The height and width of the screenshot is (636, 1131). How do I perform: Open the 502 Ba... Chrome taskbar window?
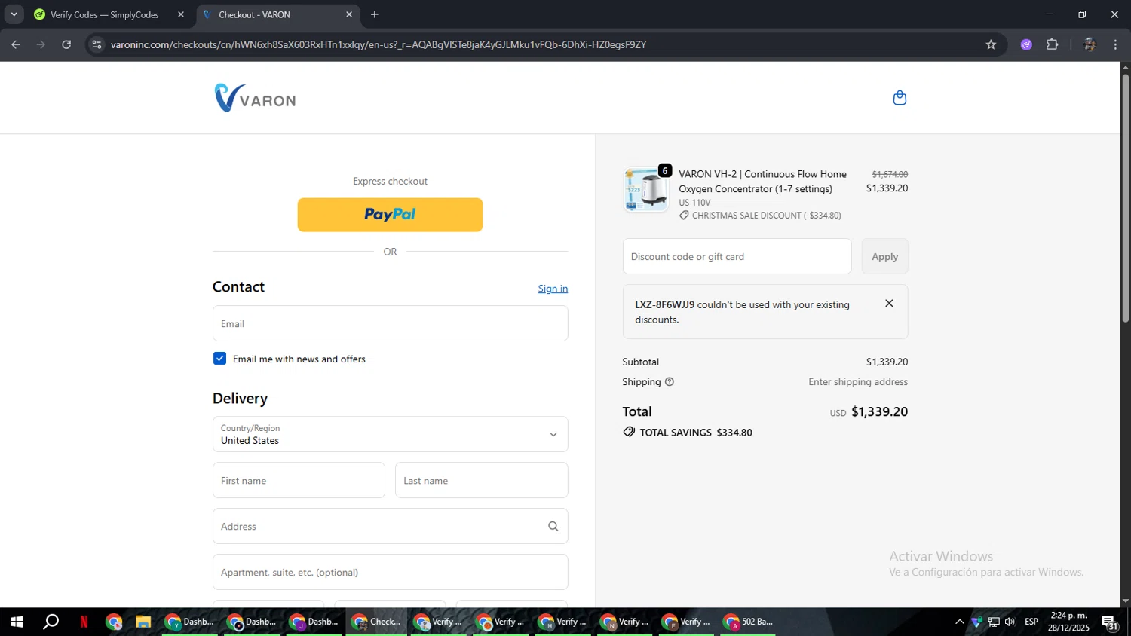click(749, 622)
